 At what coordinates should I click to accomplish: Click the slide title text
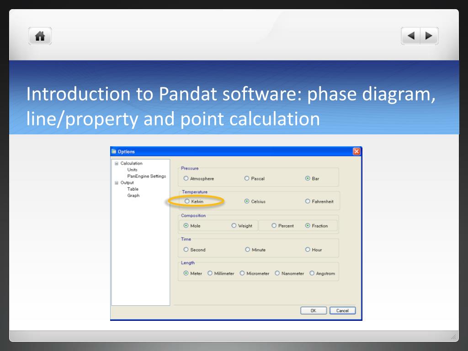(x=231, y=106)
